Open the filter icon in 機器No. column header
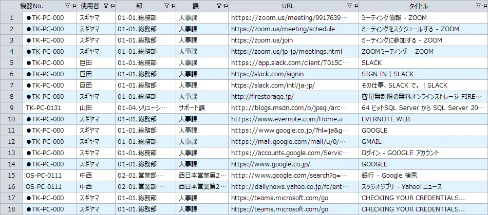Screen dimensions: 488x215 tap(67, 6)
